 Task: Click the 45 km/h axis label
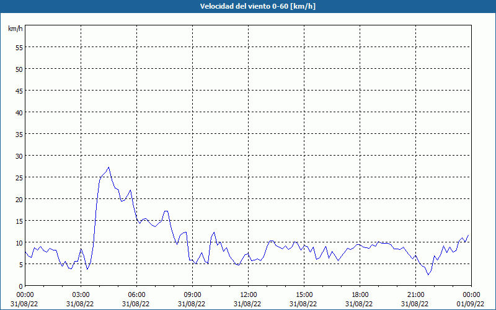click(x=19, y=91)
